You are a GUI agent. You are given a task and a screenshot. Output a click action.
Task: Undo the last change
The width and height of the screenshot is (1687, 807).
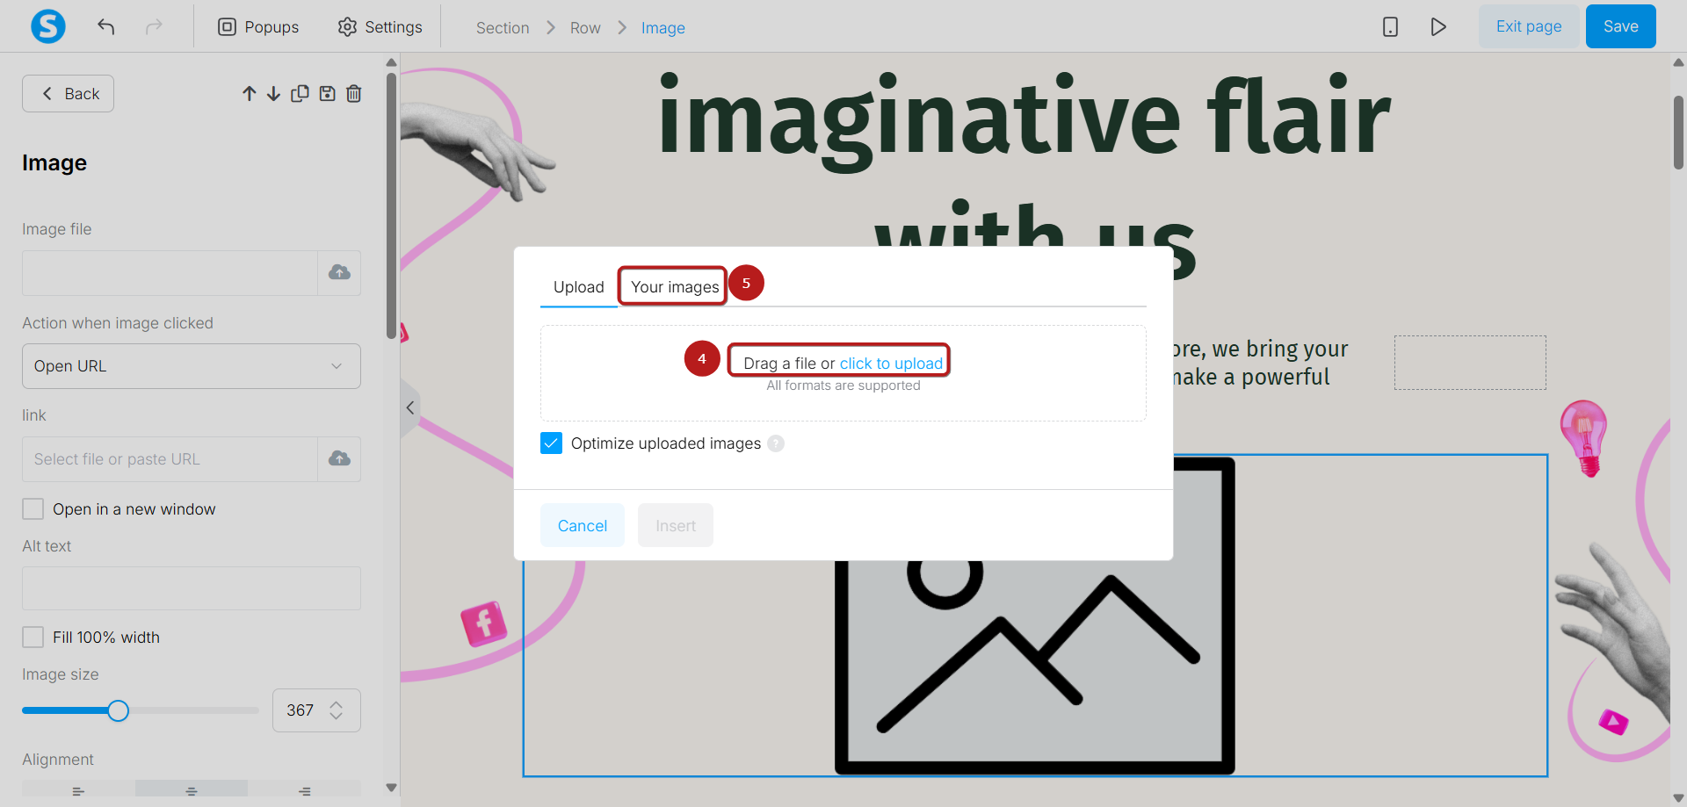click(106, 26)
